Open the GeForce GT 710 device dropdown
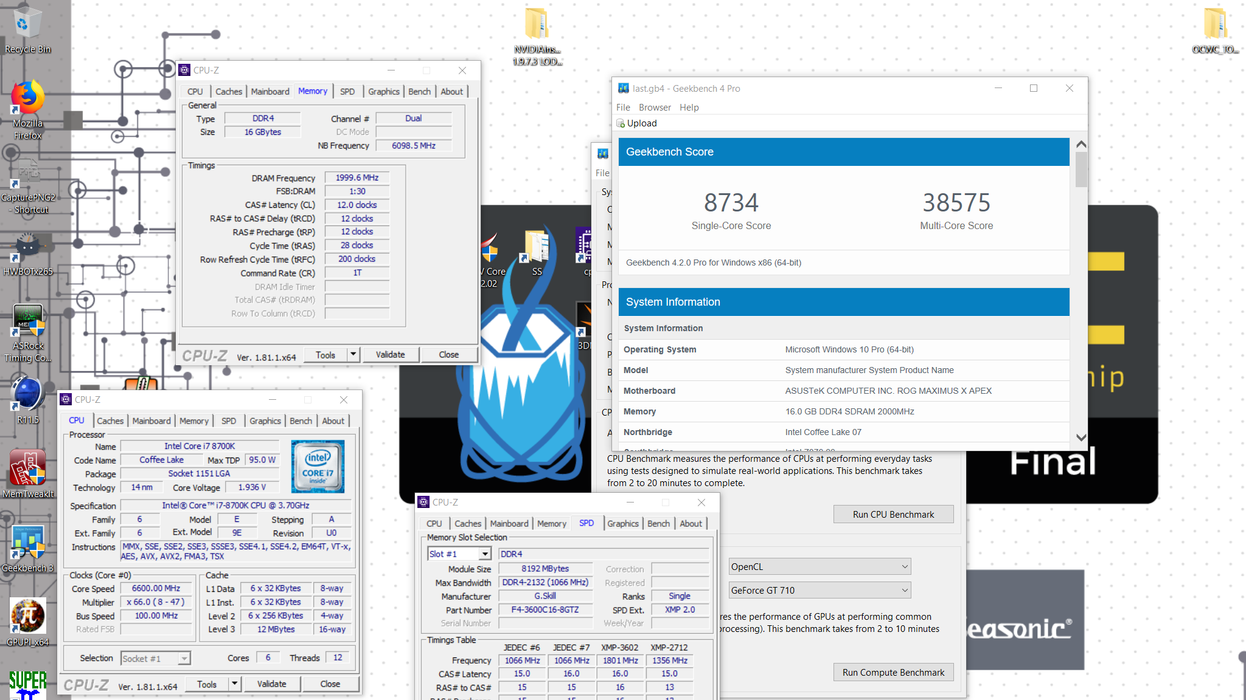 [x=820, y=591]
